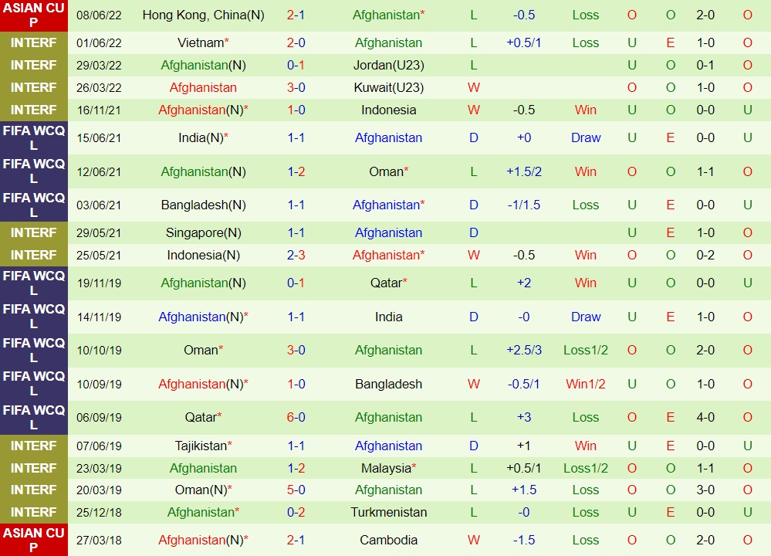Screen dimensions: 771x556
Task: Click the D result in Singapore row
Action: click(x=474, y=232)
